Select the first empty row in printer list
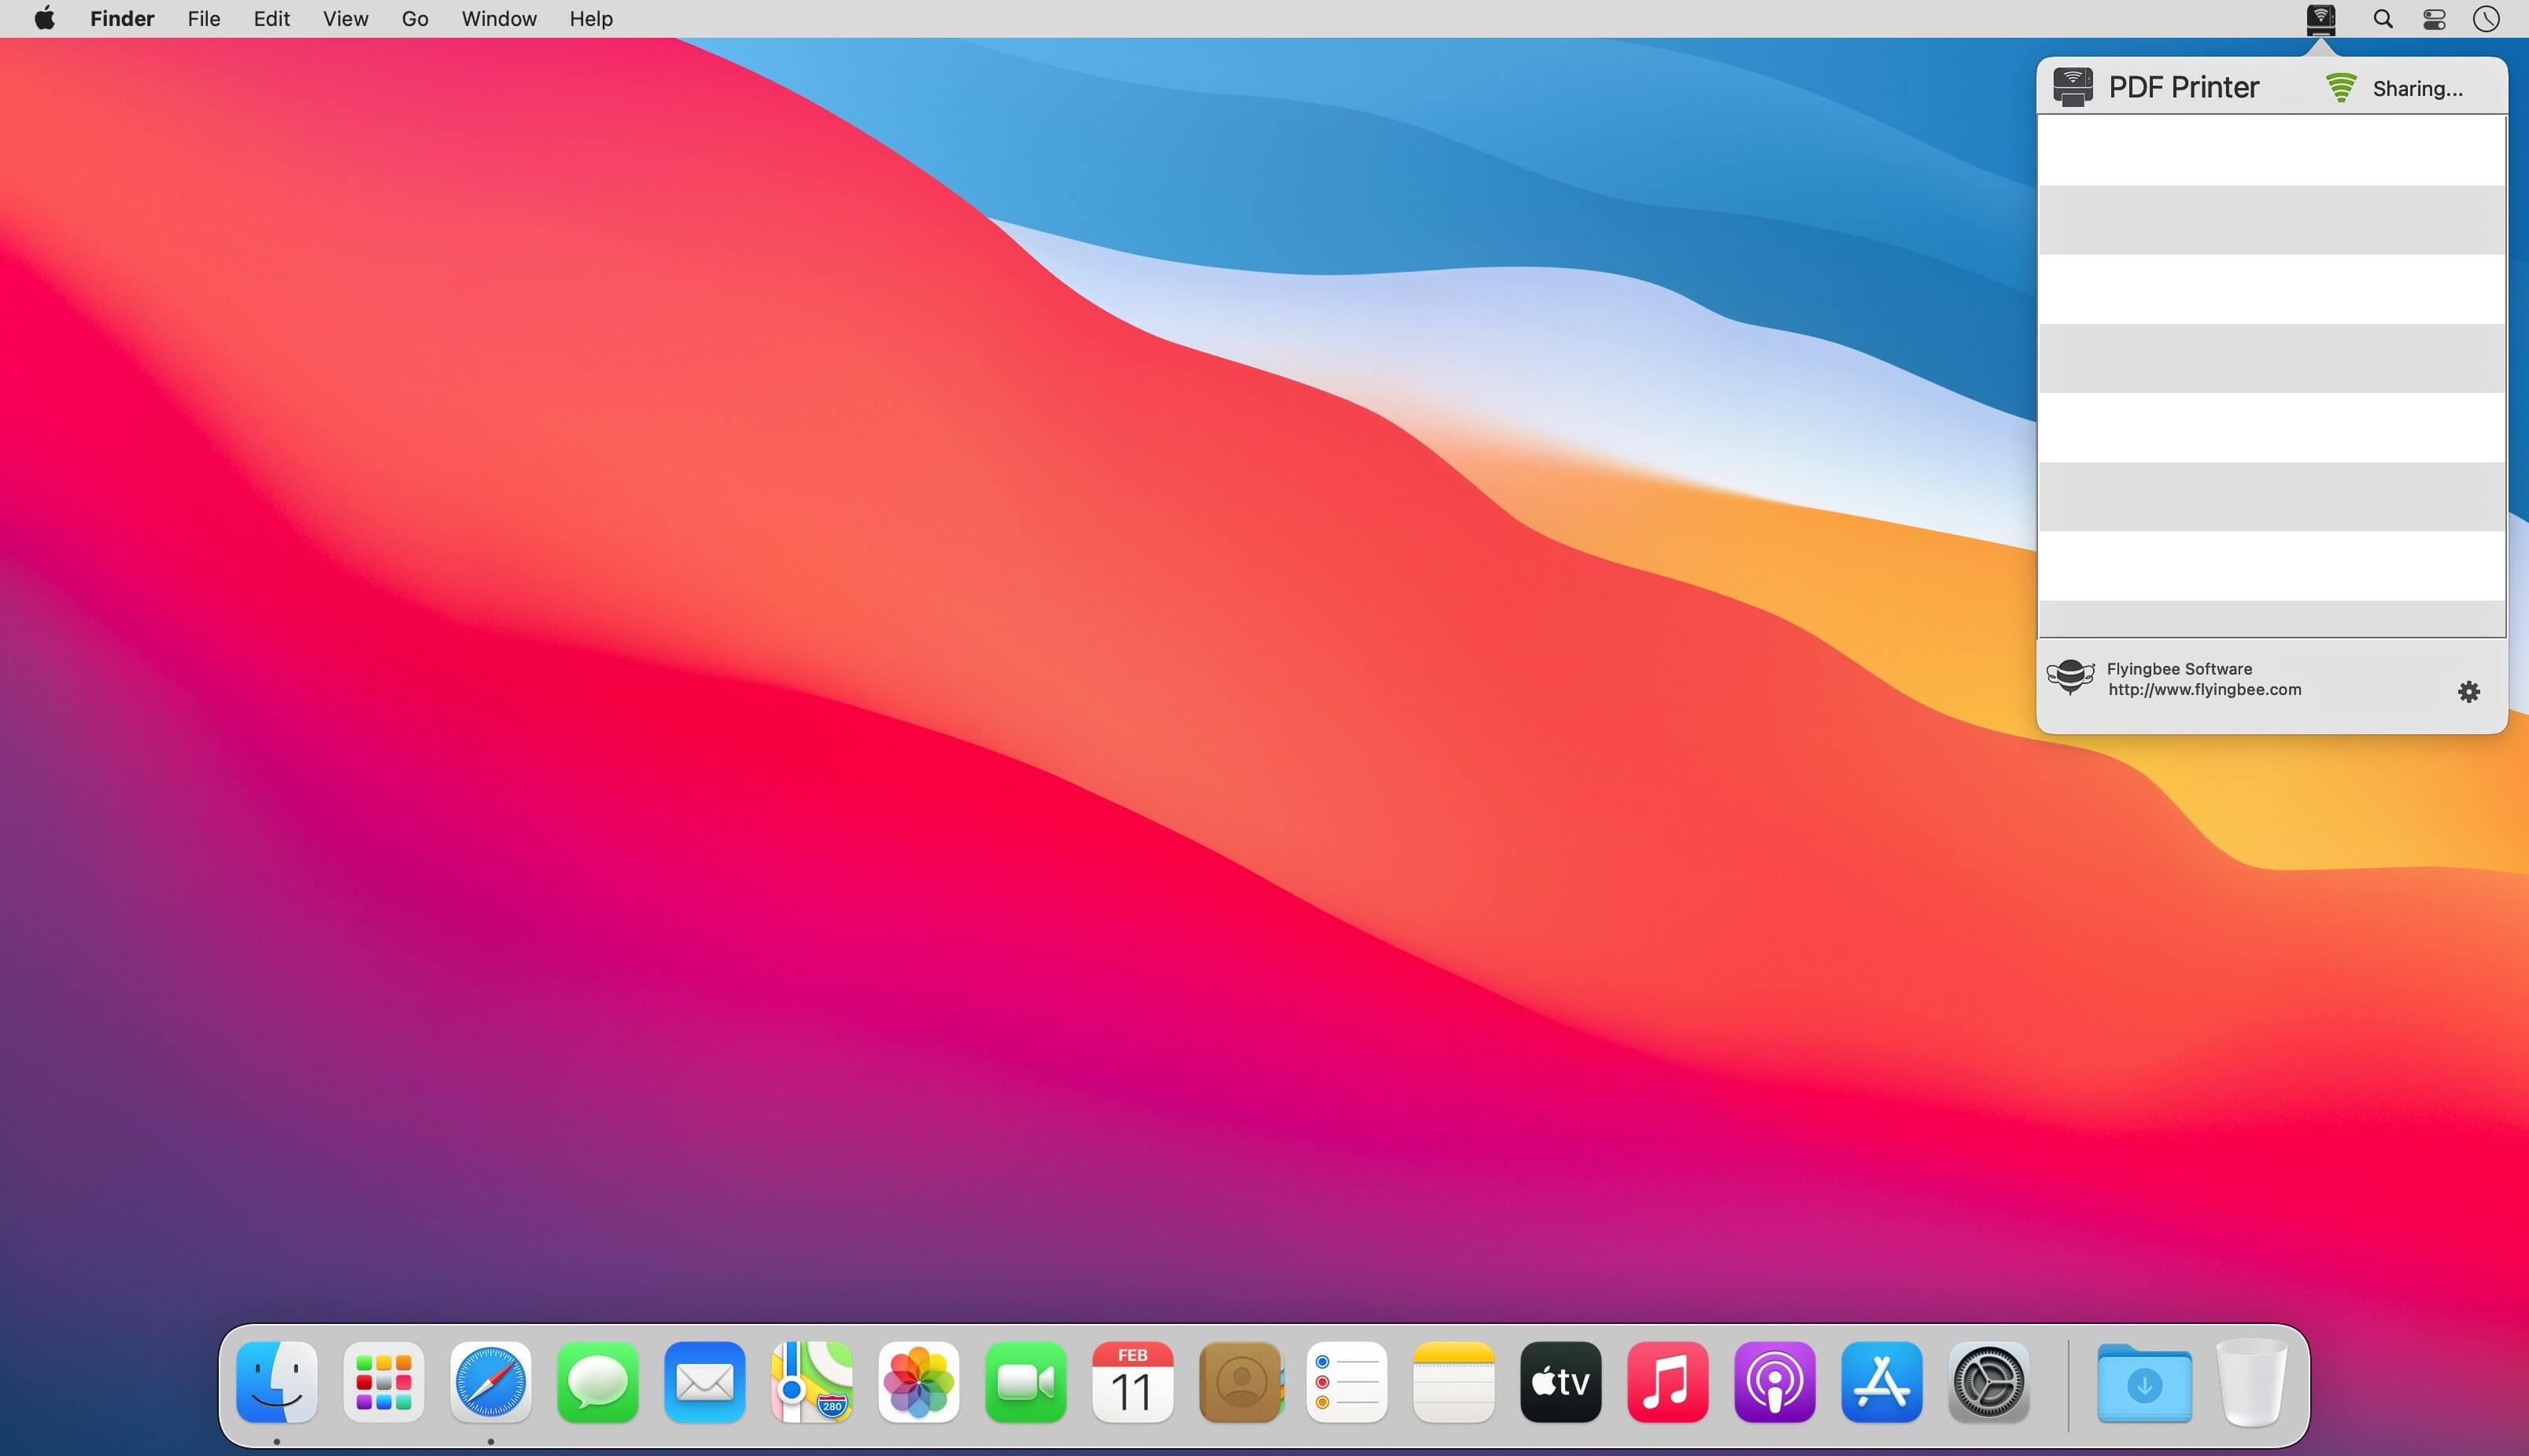The image size is (2529, 1456). (x=2271, y=150)
